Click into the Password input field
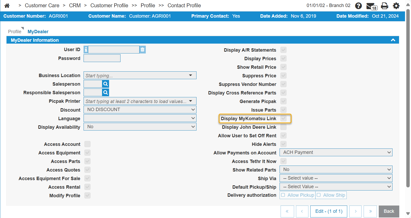Screen dimensions: 411x218 click(102, 58)
